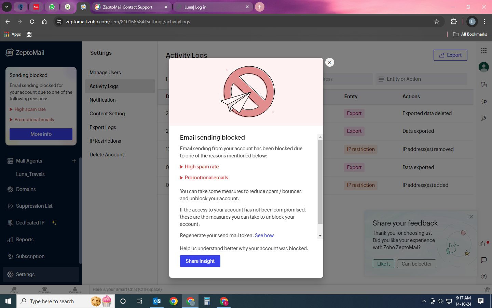Open Notification settings
Screen dimensions: 492x308
tap(102, 100)
